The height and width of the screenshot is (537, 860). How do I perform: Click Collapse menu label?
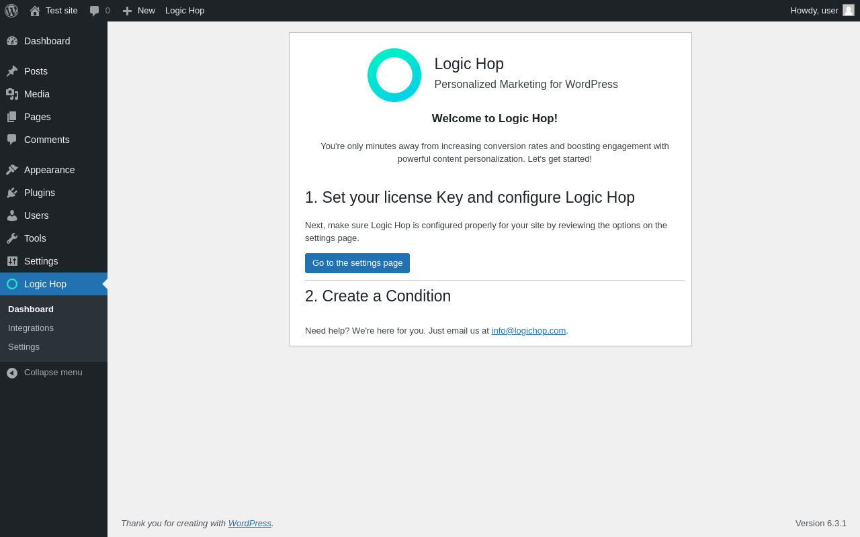click(53, 373)
